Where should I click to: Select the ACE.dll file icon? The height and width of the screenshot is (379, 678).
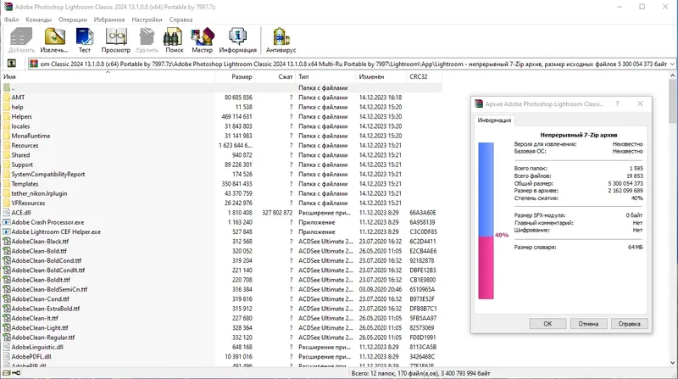coord(7,213)
